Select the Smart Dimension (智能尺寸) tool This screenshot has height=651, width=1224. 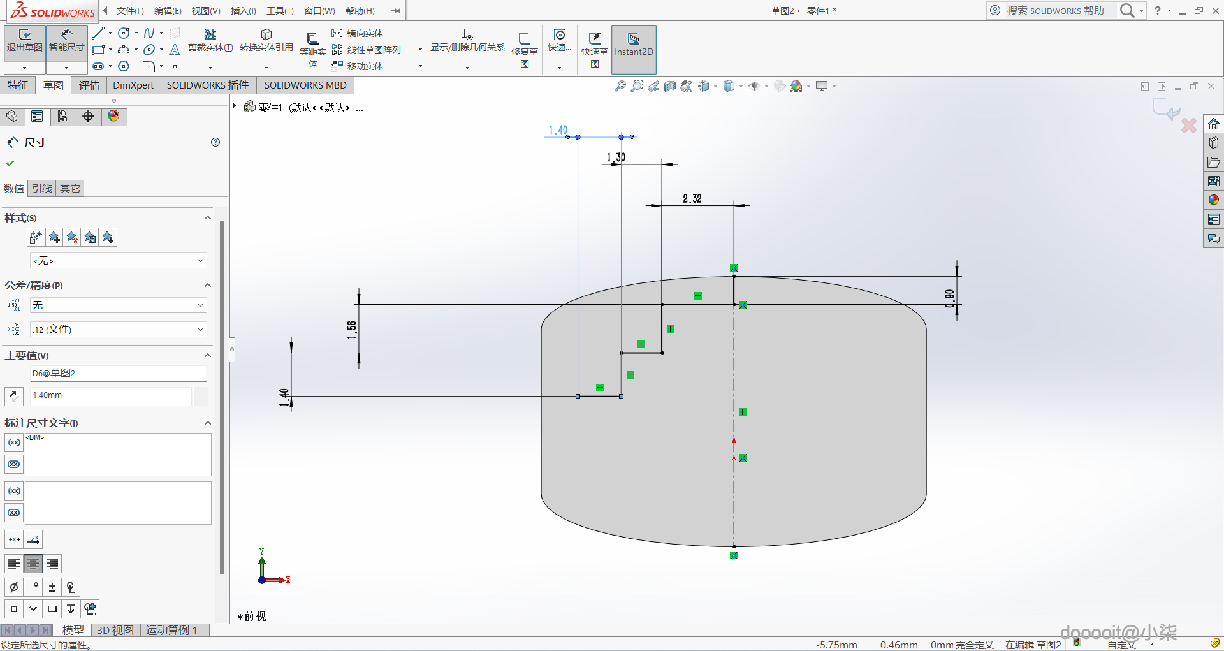pos(66,41)
